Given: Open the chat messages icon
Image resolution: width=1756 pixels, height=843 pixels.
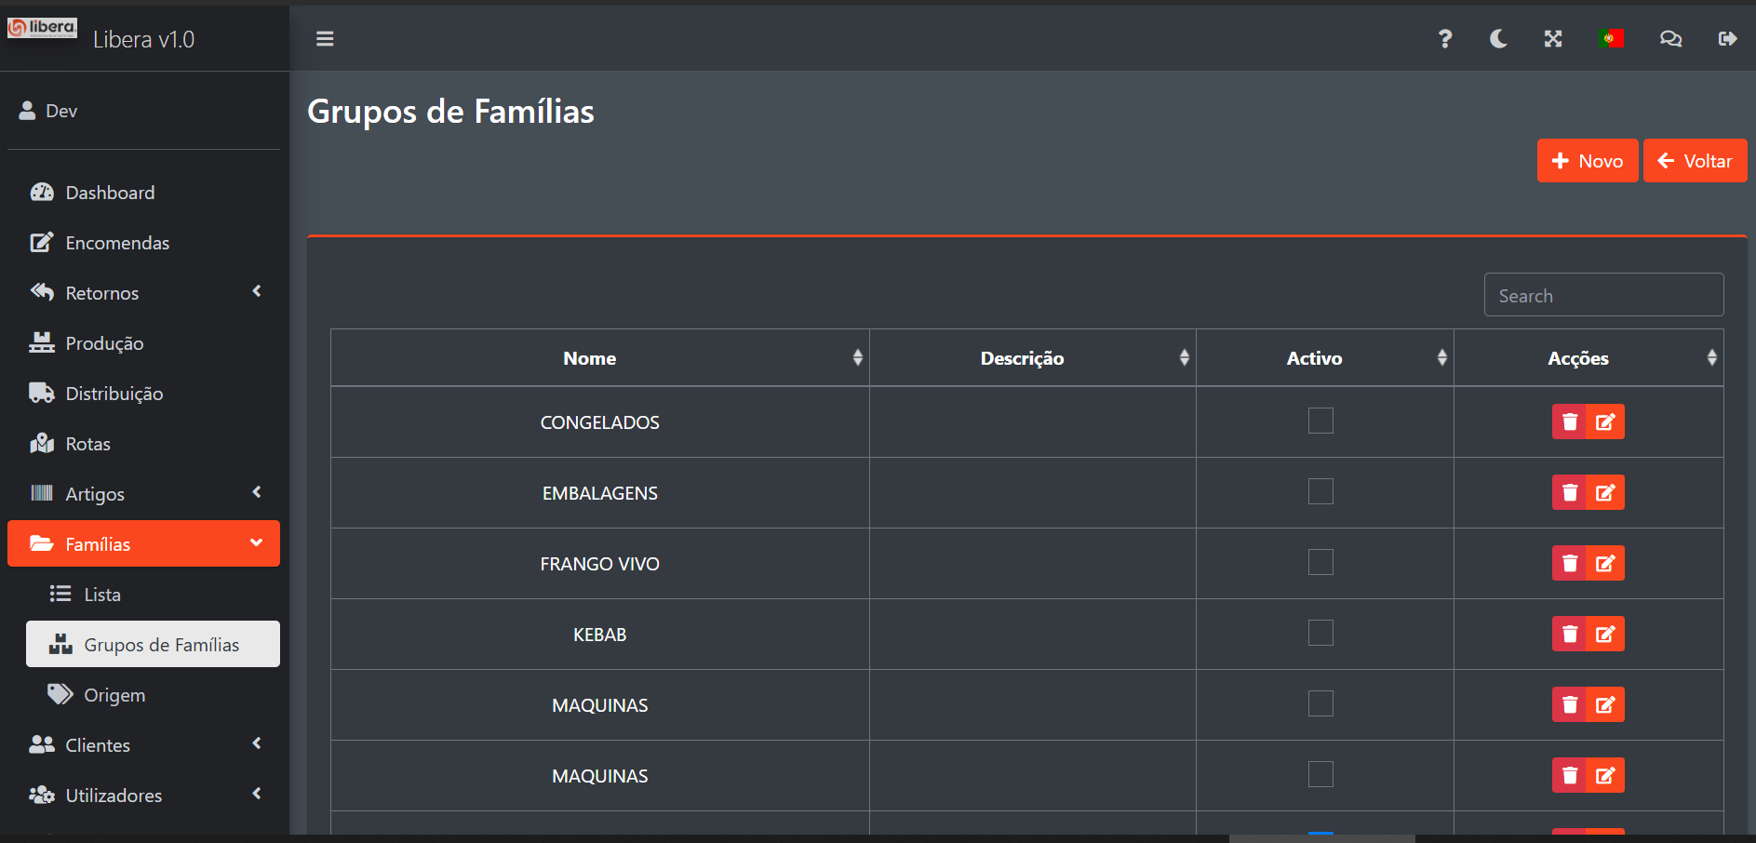Looking at the screenshot, I should click(x=1670, y=39).
